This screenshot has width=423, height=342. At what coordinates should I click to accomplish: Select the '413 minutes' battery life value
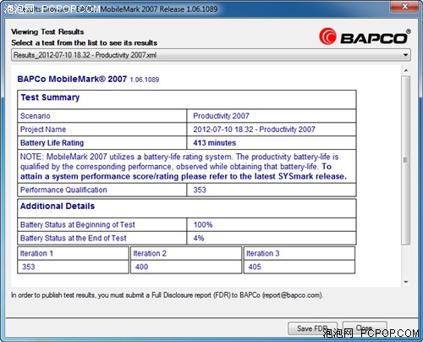point(214,143)
